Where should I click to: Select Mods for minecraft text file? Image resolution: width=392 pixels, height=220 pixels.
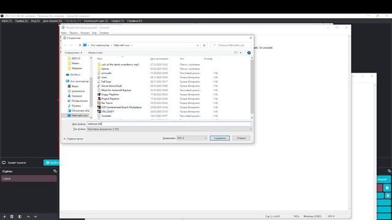tap(115, 90)
